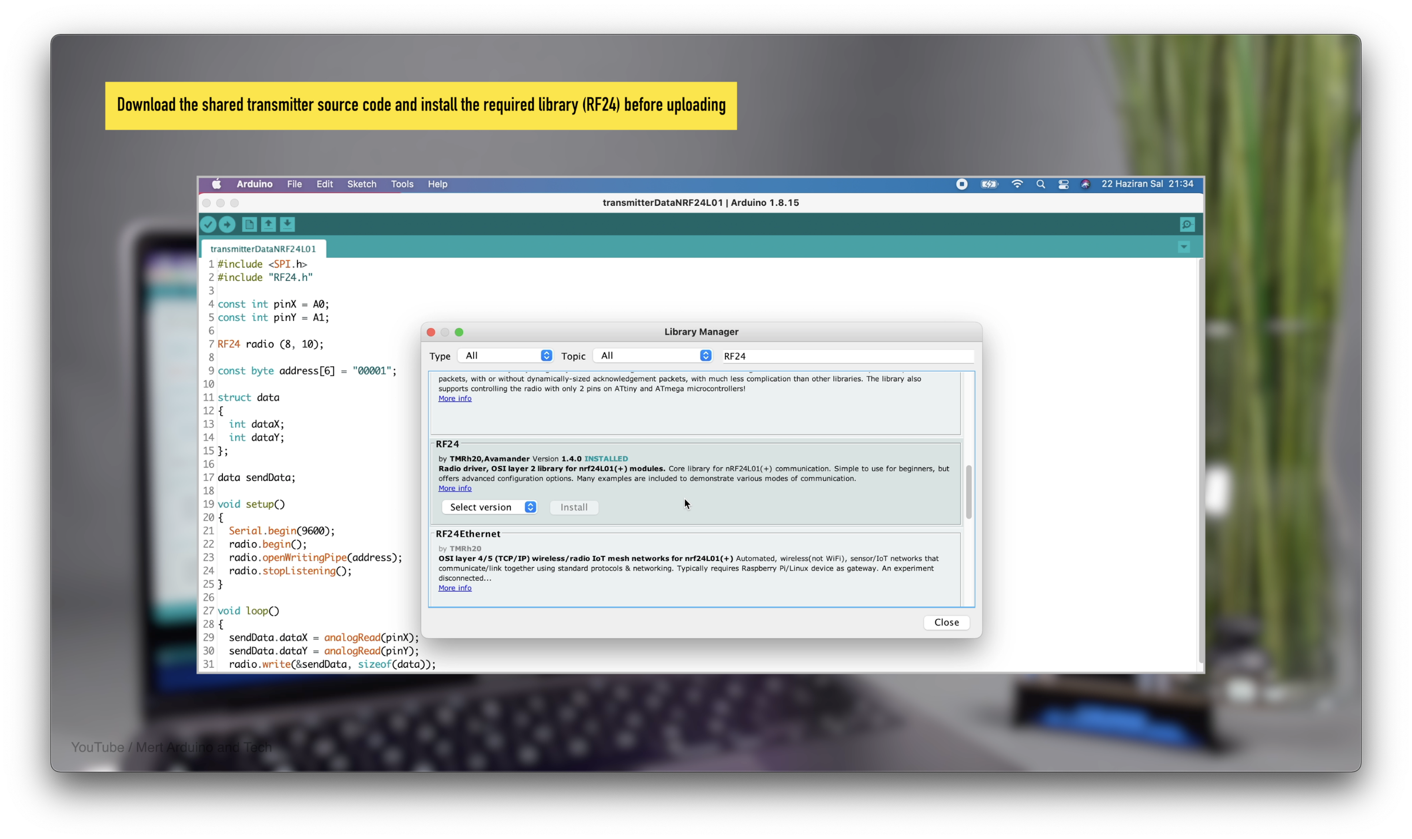Click the RF24 search field
The image size is (1412, 839).
[847, 356]
